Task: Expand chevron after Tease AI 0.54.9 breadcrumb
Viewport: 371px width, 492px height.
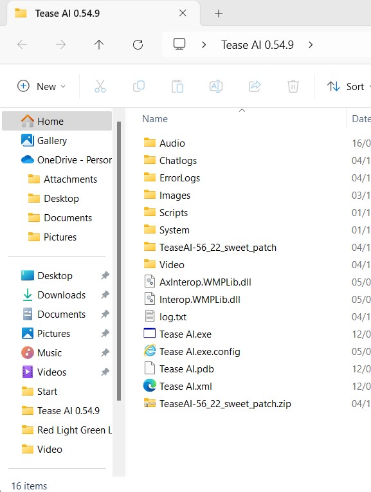Action: (311, 45)
